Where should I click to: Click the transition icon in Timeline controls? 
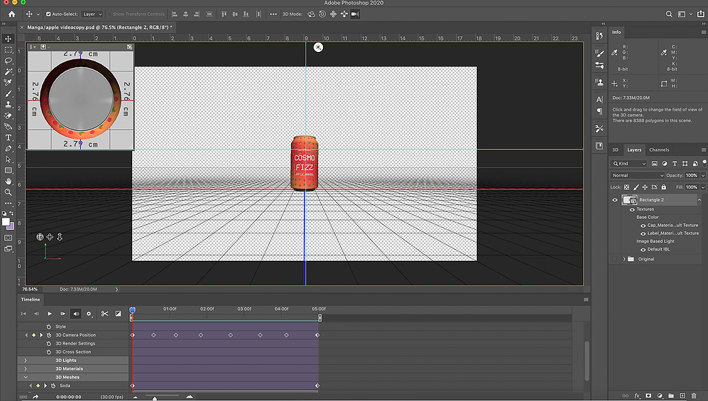(x=118, y=314)
